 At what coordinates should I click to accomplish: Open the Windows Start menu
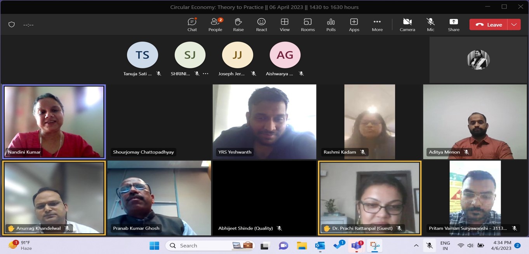click(154, 245)
